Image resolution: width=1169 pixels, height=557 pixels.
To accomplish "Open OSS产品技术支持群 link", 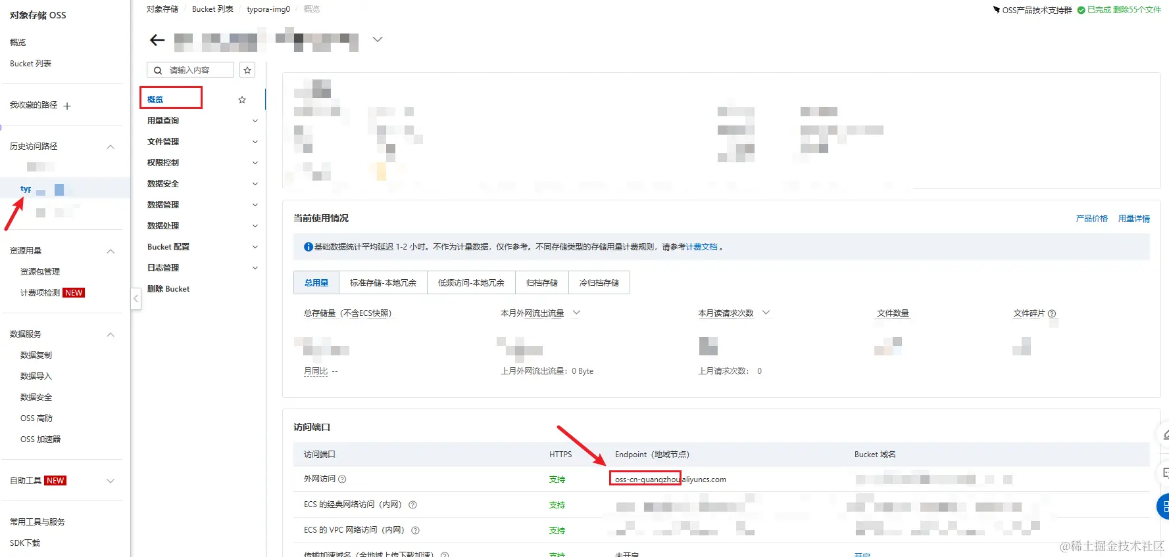I will point(1033,10).
